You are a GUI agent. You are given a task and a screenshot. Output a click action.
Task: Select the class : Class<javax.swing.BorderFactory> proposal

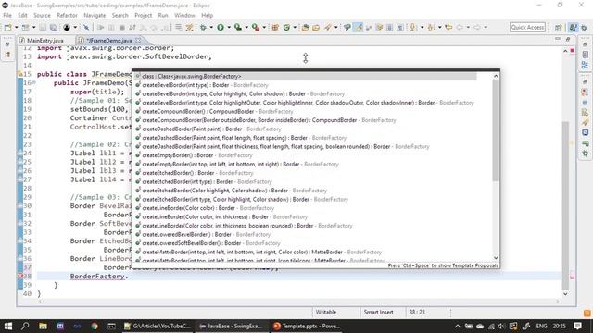point(305,76)
